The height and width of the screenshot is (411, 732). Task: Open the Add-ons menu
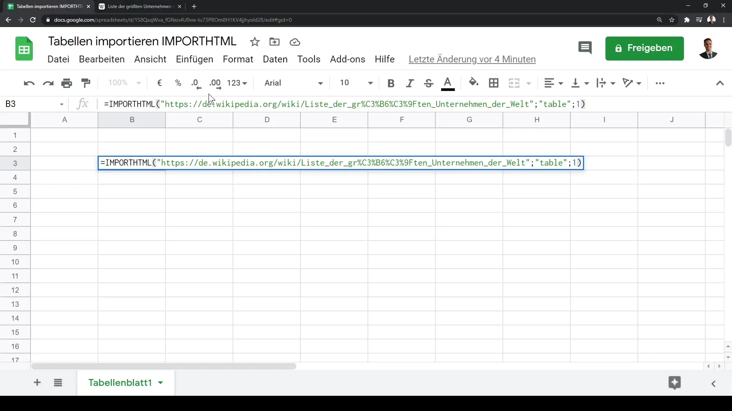tap(348, 59)
